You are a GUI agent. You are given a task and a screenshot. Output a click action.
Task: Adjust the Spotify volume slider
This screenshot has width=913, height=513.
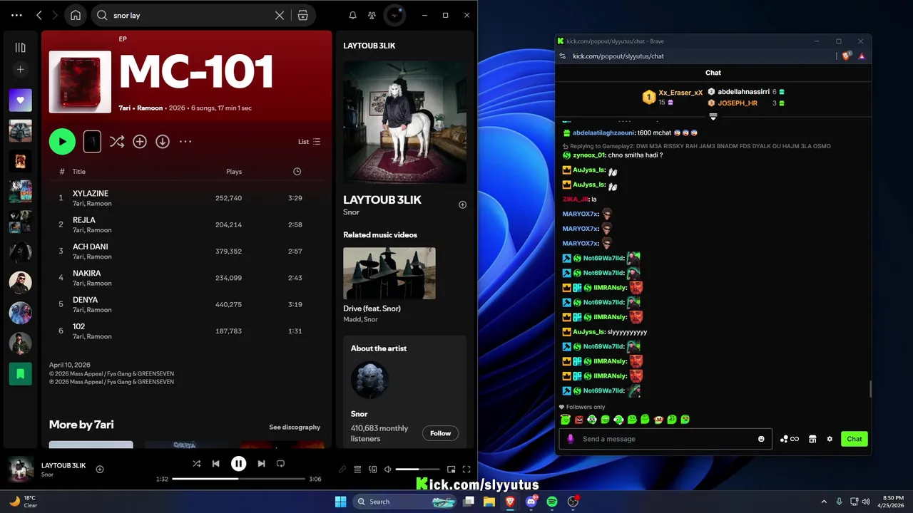(417, 469)
